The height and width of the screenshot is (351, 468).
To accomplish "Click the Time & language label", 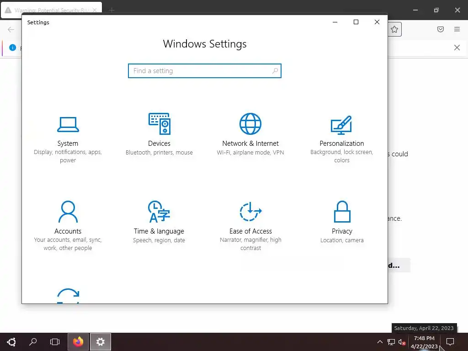I will [159, 231].
